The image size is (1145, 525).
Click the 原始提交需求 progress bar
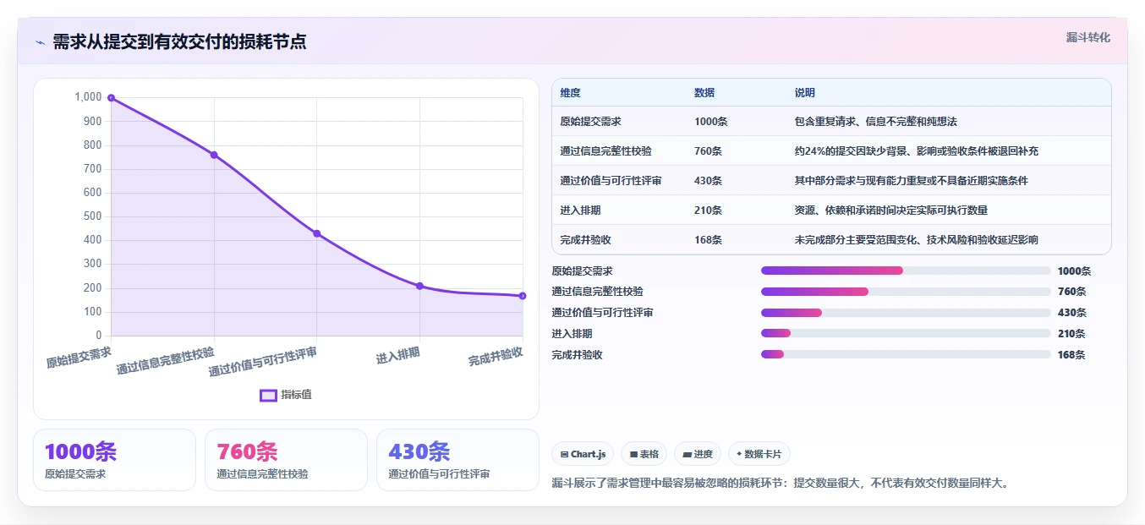tap(906, 271)
